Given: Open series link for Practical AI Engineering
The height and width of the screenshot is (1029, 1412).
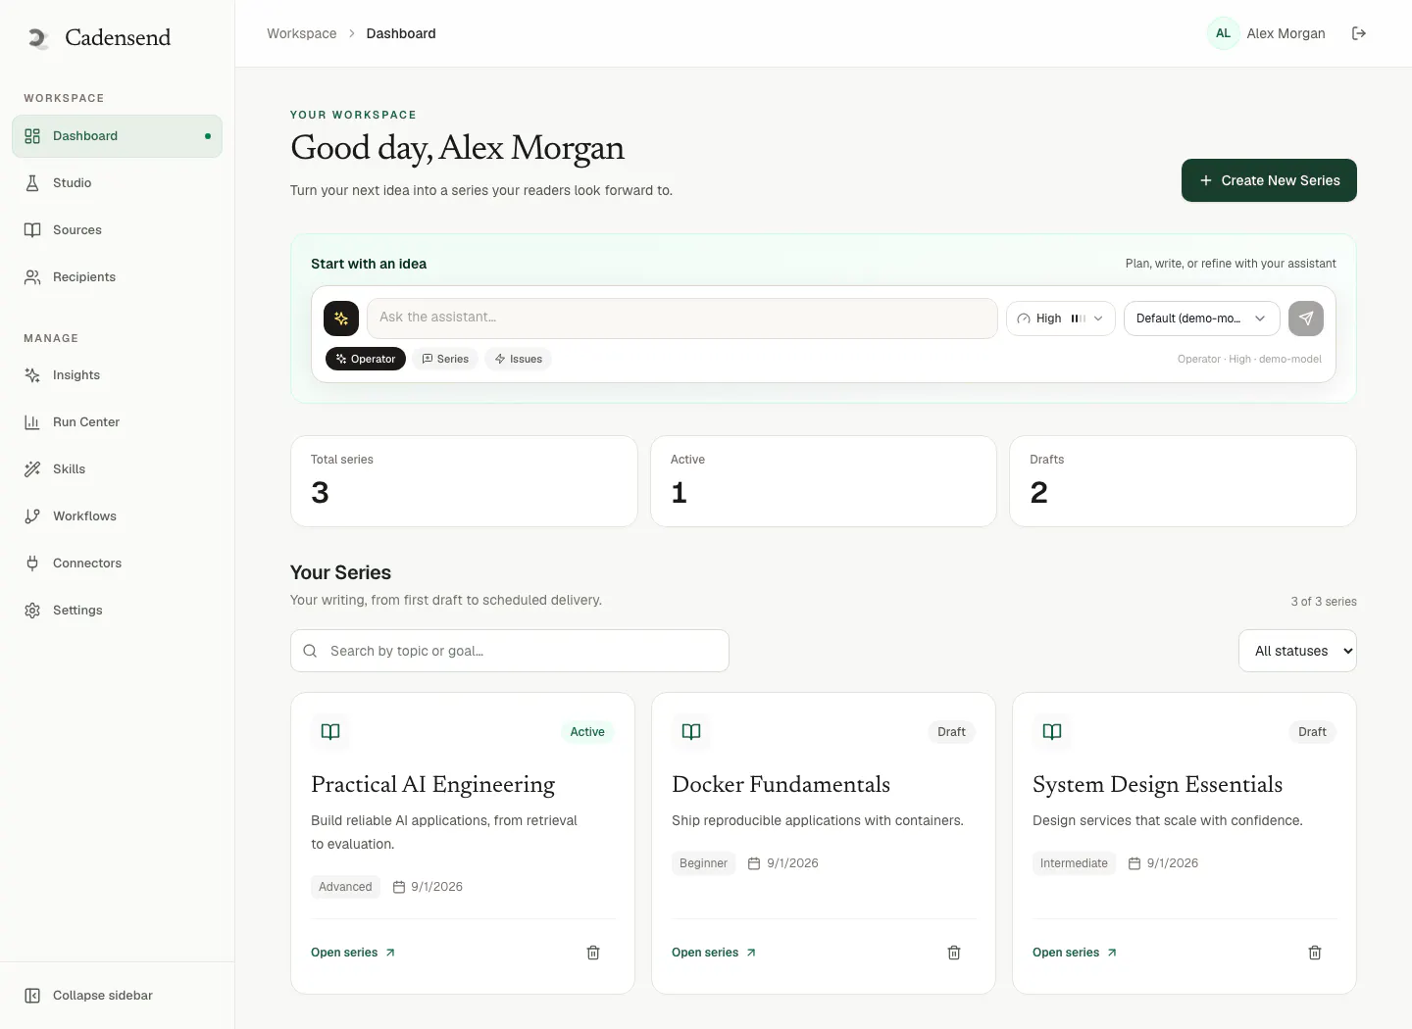Looking at the screenshot, I should [x=353, y=953].
